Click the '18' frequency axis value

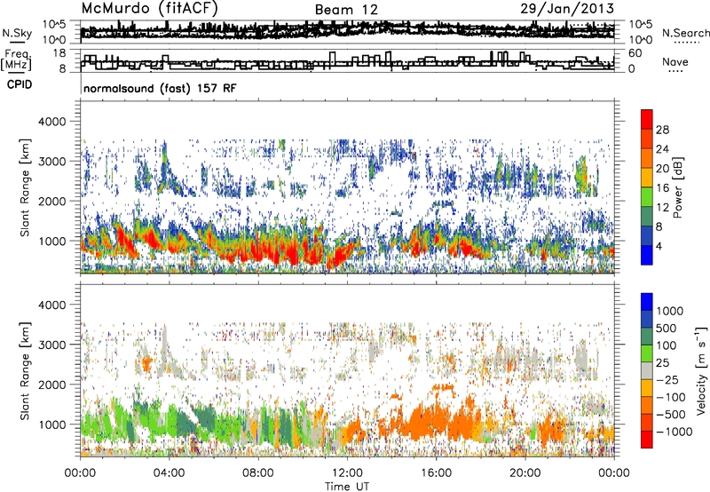[x=59, y=53]
